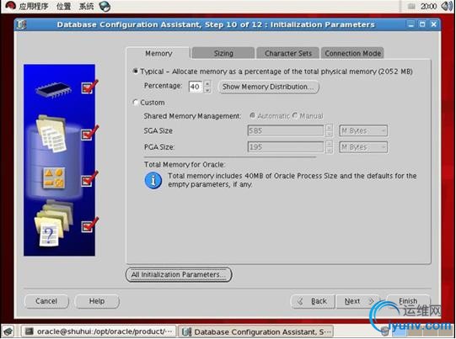Click Show Memory Distribution button
456x339 pixels.
pos(268,87)
